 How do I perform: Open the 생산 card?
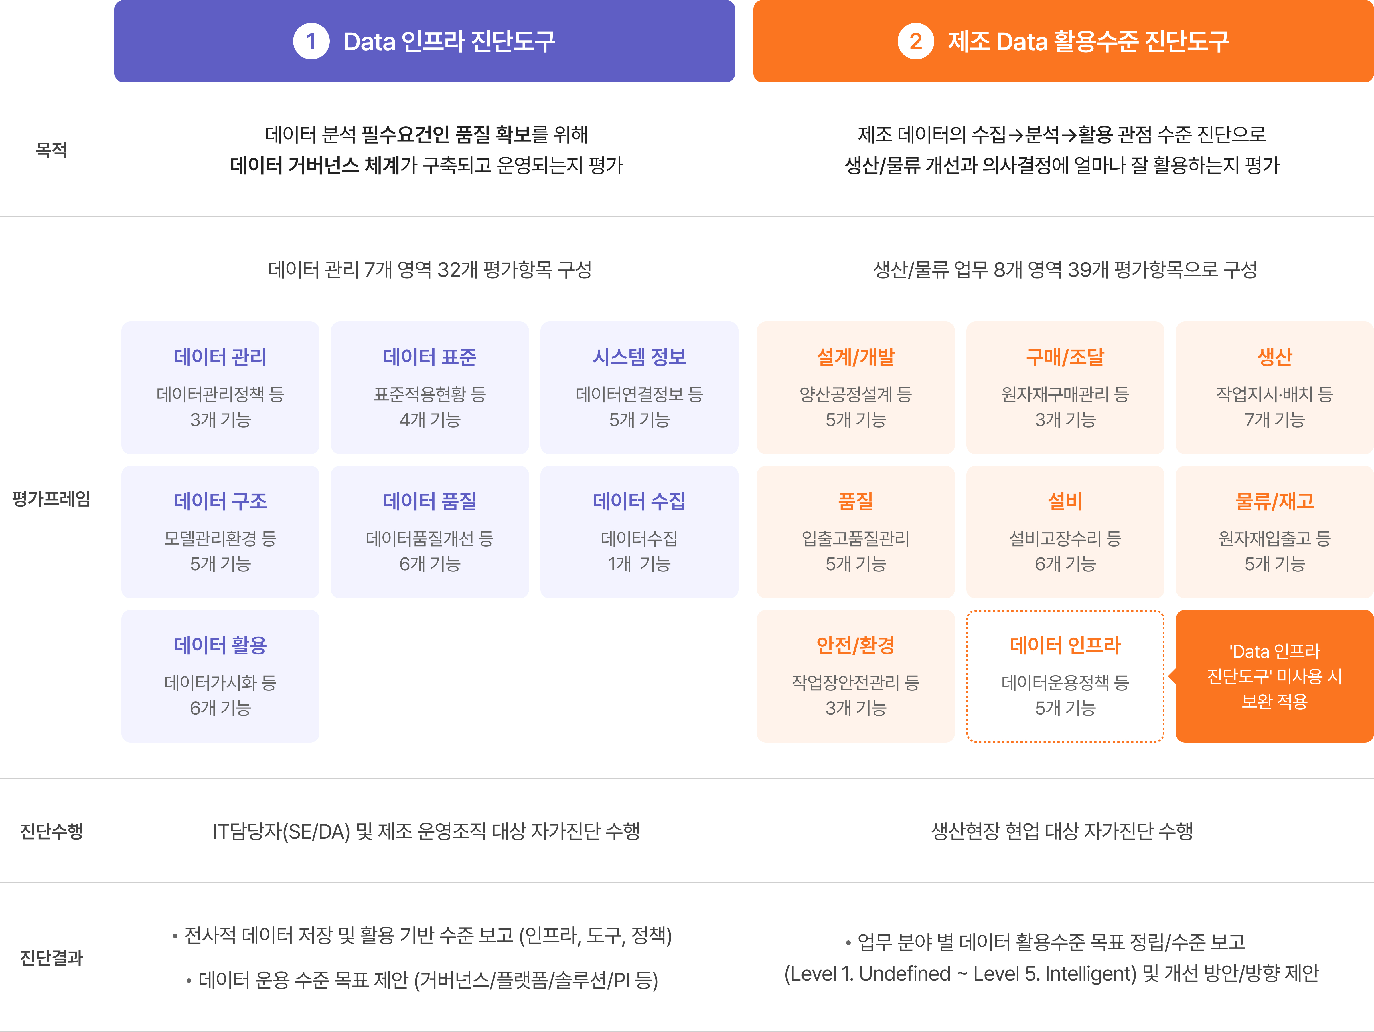pos(1274,387)
